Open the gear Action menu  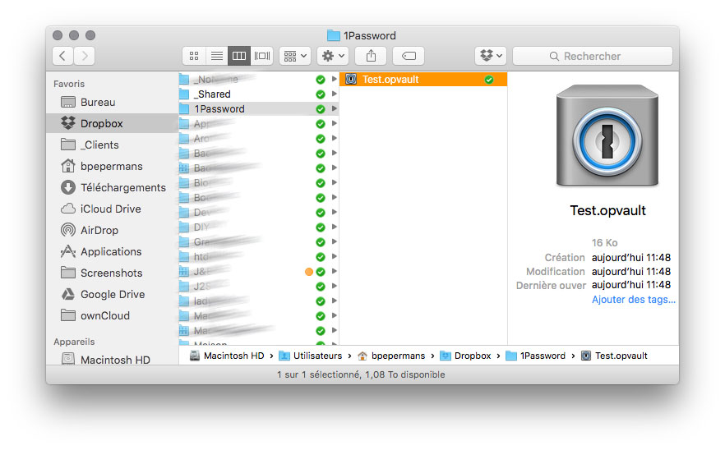333,56
